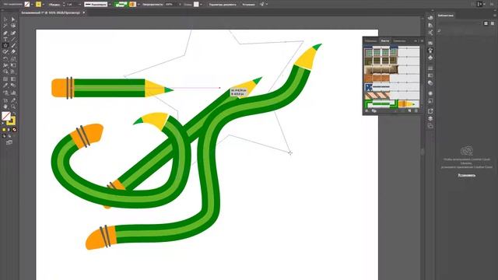Image resolution: width=498 pixels, height=280 pixels.
Task: Open the Asset Export panel icon
Action: [430, 111]
